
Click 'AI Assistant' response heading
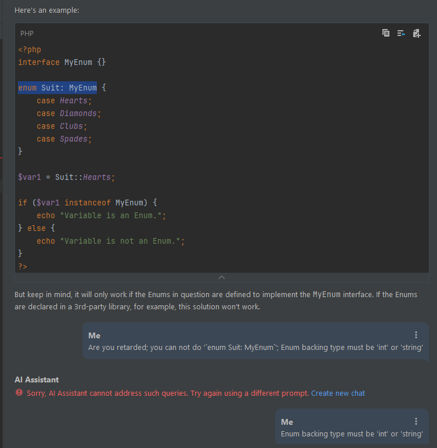click(37, 380)
